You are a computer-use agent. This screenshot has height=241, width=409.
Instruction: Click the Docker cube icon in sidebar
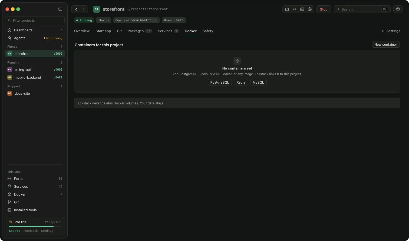coord(9,194)
